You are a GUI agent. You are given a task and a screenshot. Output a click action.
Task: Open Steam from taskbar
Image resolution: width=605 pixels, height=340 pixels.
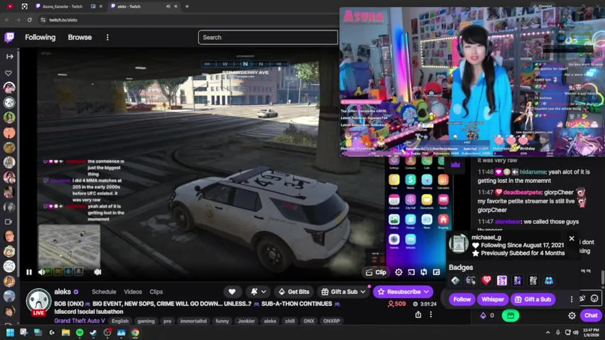[x=93, y=332]
